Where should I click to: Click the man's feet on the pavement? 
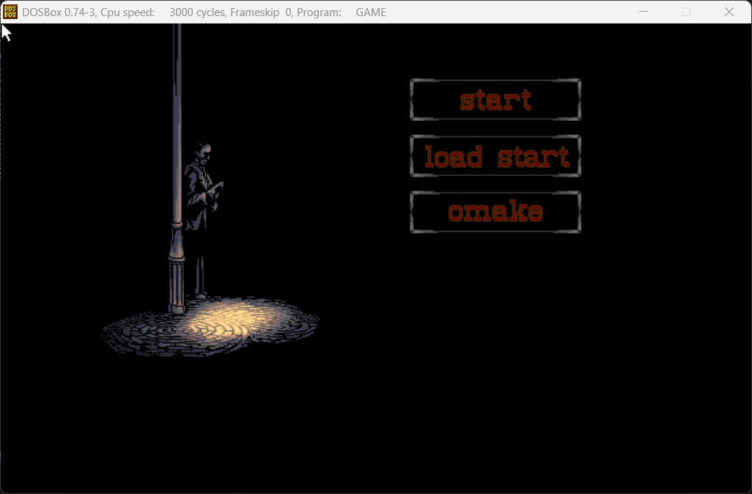pos(199,295)
